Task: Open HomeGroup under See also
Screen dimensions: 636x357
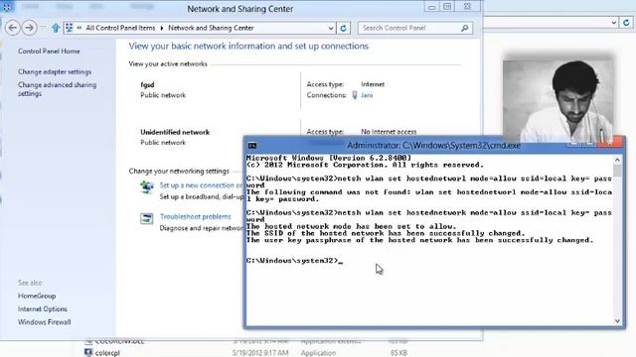Action: [x=37, y=296]
